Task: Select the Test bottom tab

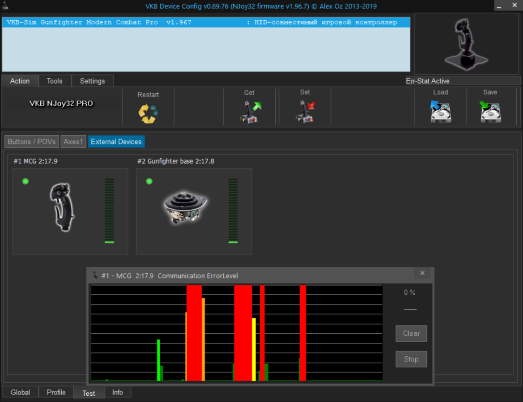Action: click(89, 393)
